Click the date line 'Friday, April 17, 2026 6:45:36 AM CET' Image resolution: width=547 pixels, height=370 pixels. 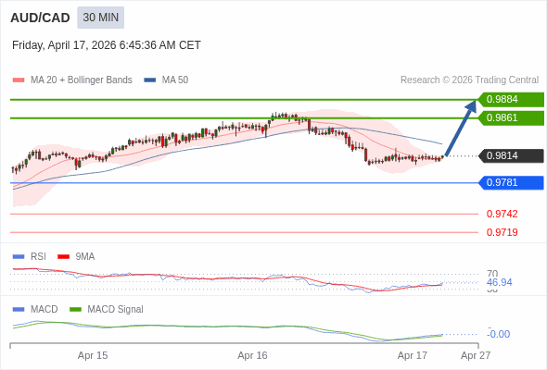[x=107, y=45]
